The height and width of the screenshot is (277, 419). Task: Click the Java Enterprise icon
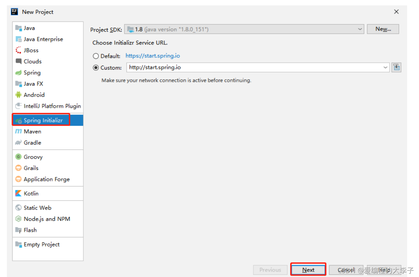pyautogui.click(x=18, y=39)
